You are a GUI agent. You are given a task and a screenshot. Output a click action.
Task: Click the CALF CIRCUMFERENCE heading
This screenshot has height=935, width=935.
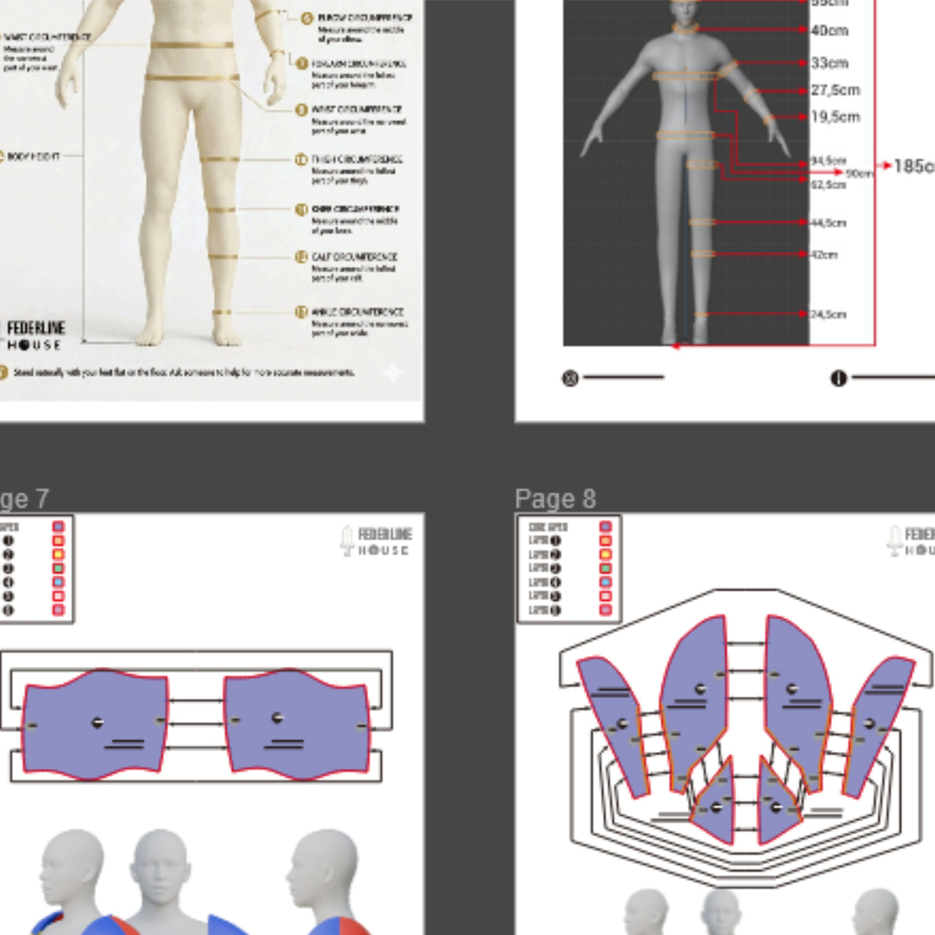coord(355,257)
